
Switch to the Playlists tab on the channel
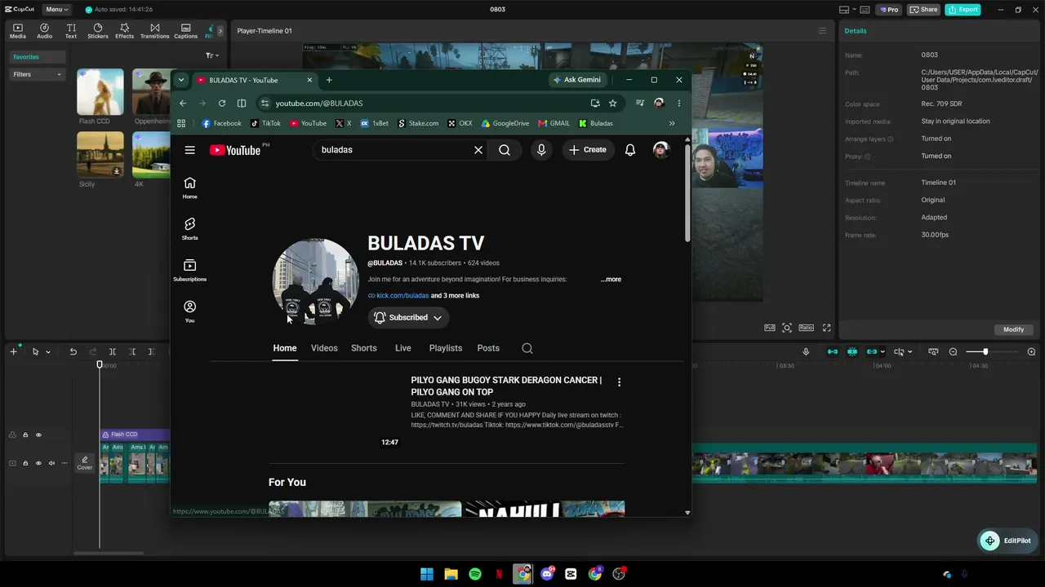pyautogui.click(x=446, y=348)
